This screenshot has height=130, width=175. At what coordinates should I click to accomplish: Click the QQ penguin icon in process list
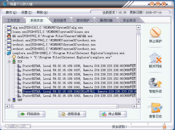(9, 36)
